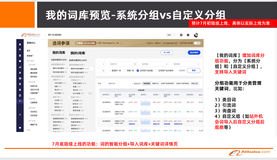The height and width of the screenshot is (160, 277).
Task: Uncheck the 应用到产品标题 checkbox
Action: point(138,70)
